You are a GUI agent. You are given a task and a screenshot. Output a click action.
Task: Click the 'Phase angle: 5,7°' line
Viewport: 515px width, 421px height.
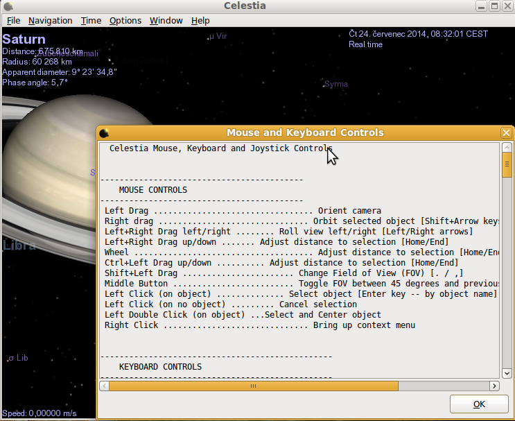(35, 83)
